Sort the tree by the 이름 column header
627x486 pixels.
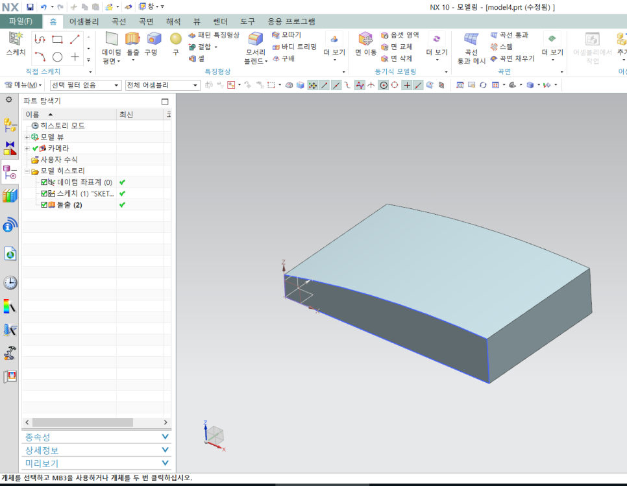coord(69,115)
